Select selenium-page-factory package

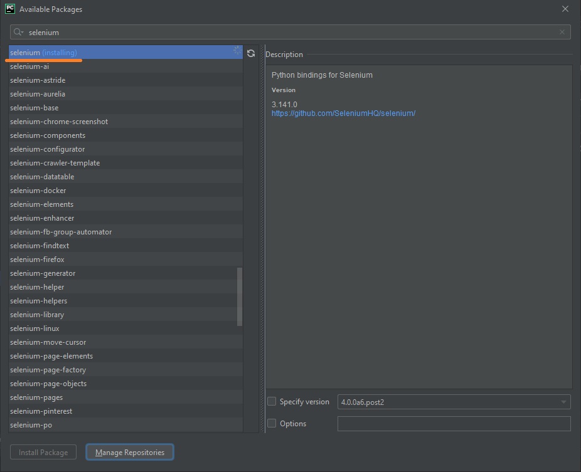pos(125,369)
